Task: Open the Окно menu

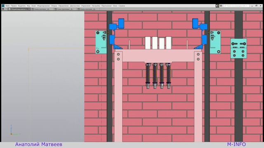Action: 115,6
